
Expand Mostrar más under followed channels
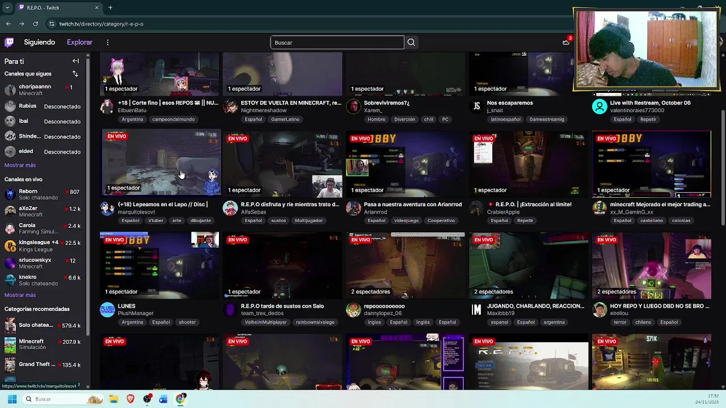coord(20,165)
